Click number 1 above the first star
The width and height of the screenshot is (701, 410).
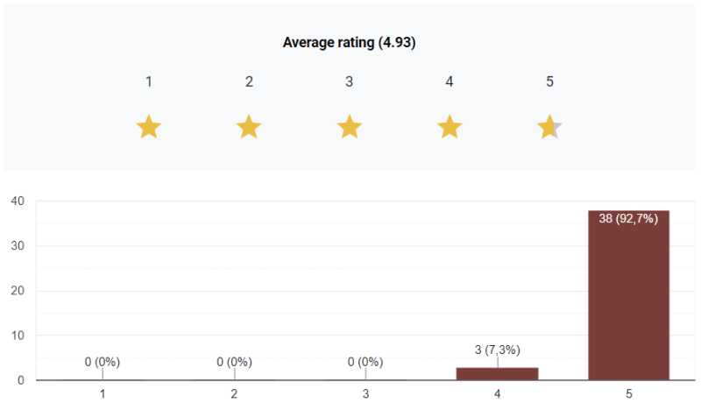click(149, 81)
